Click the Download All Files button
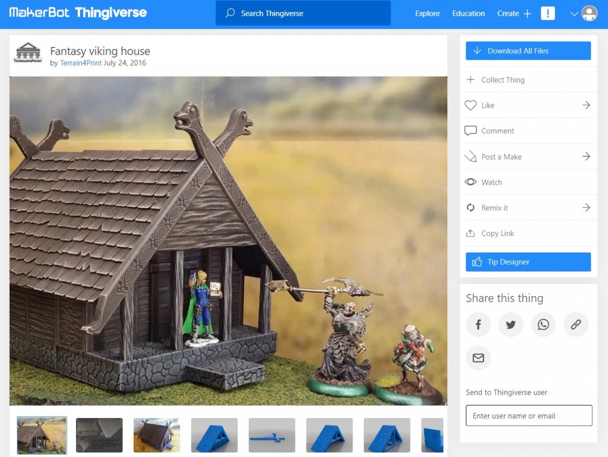Image resolution: width=608 pixels, height=457 pixels. (x=528, y=51)
